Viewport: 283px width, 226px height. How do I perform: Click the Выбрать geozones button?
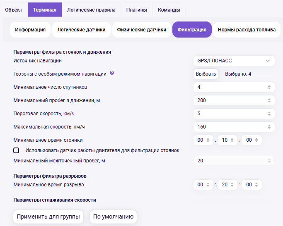coord(206,74)
